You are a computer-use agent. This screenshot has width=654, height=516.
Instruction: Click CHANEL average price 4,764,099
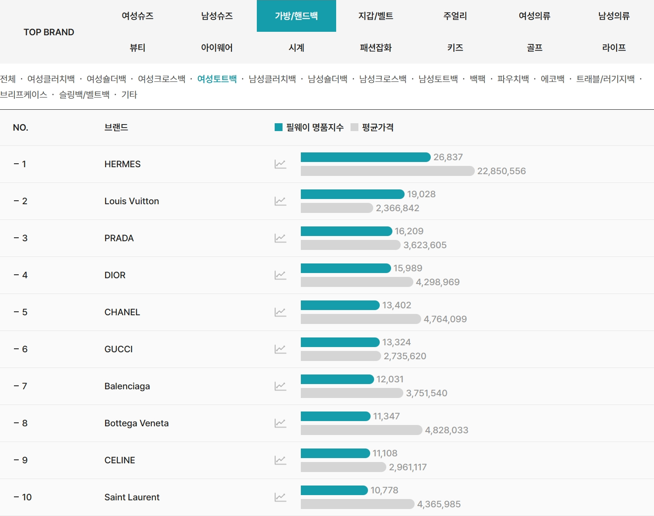445,319
